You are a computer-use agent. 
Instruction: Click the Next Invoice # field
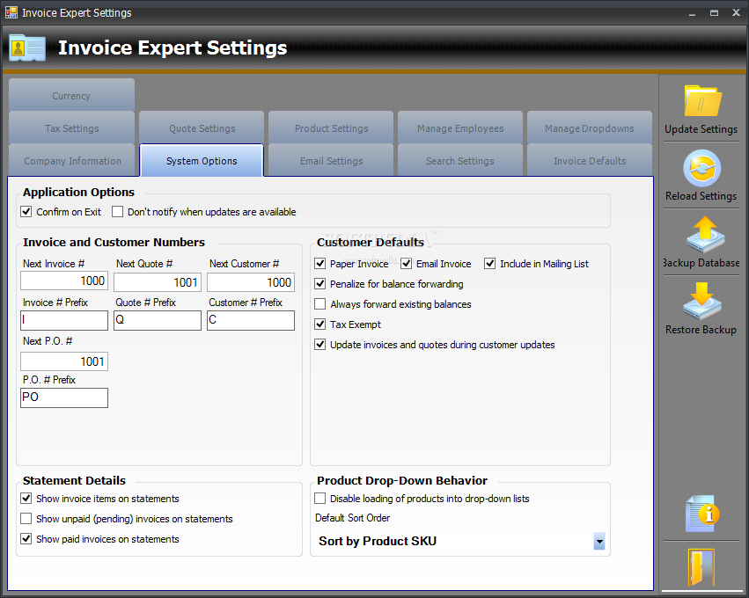pos(64,281)
